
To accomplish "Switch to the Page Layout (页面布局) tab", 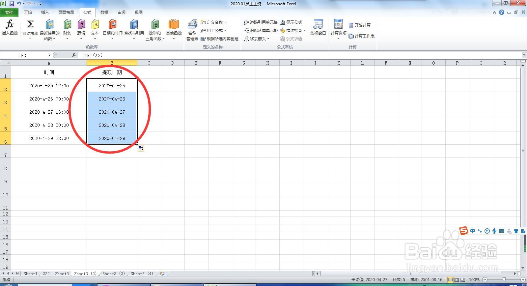I will [66, 12].
